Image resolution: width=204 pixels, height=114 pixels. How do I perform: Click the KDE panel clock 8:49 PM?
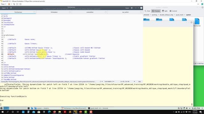(196, 108)
